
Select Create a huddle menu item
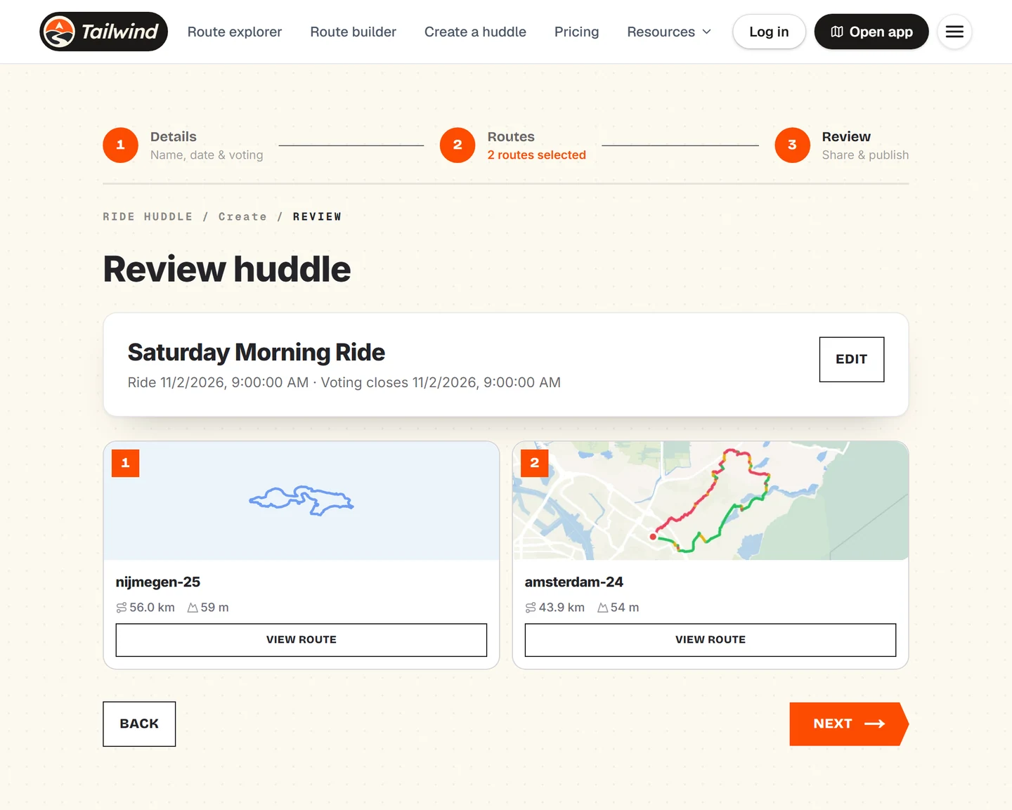pyautogui.click(x=475, y=32)
